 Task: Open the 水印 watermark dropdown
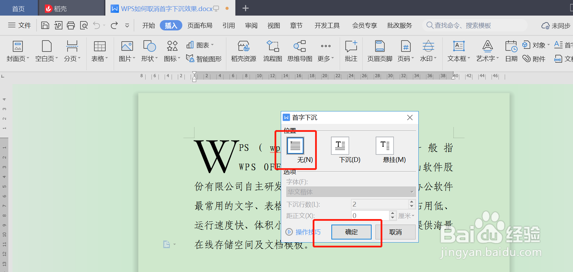click(x=428, y=51)
